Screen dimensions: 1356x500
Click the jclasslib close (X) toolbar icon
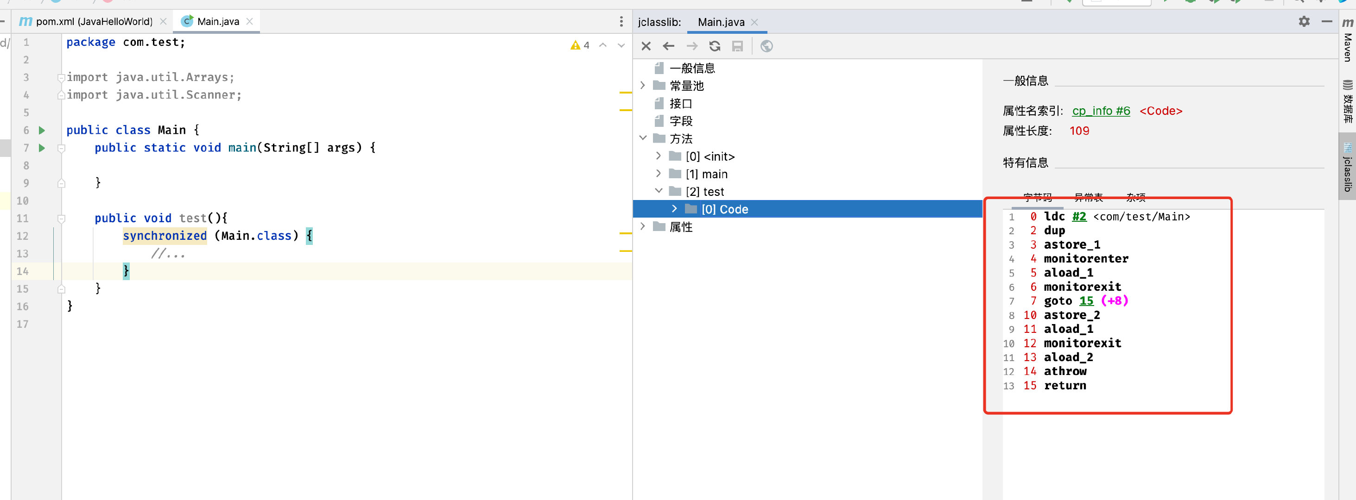coord(646,46)
